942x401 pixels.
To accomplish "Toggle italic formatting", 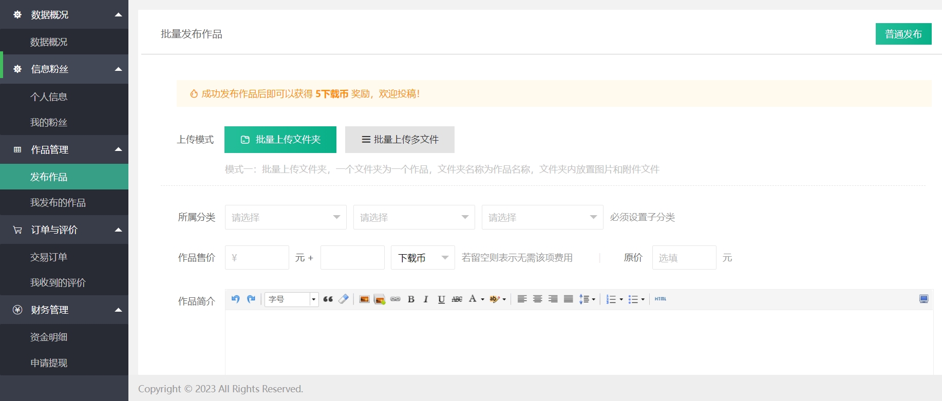I will pyautogui.click(x=426, y=299).
